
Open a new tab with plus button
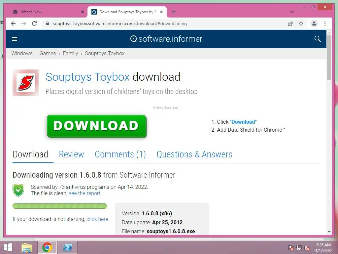click(x=174, y=12)
